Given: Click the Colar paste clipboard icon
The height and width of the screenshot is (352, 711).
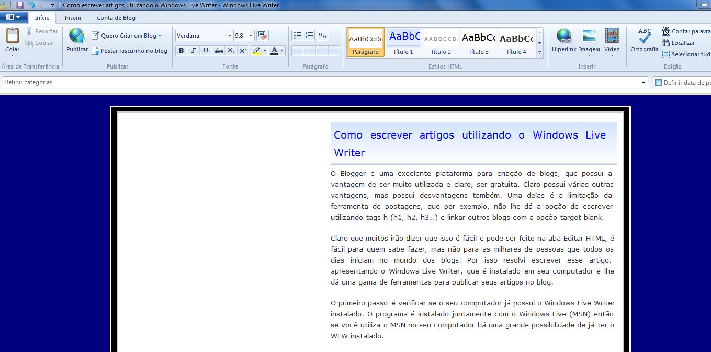Looking at the screenshot, I should point(13,36).
